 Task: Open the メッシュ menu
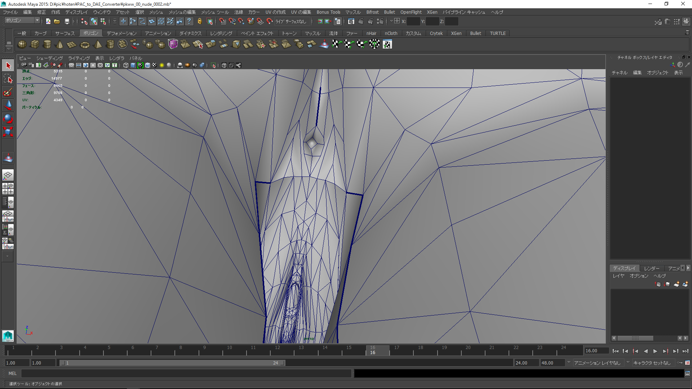tap(156, 12)
